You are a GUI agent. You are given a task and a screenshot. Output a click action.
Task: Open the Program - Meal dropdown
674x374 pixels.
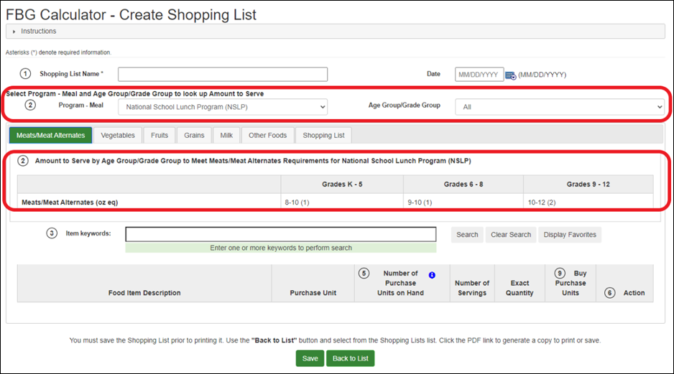tap(222, 106)
